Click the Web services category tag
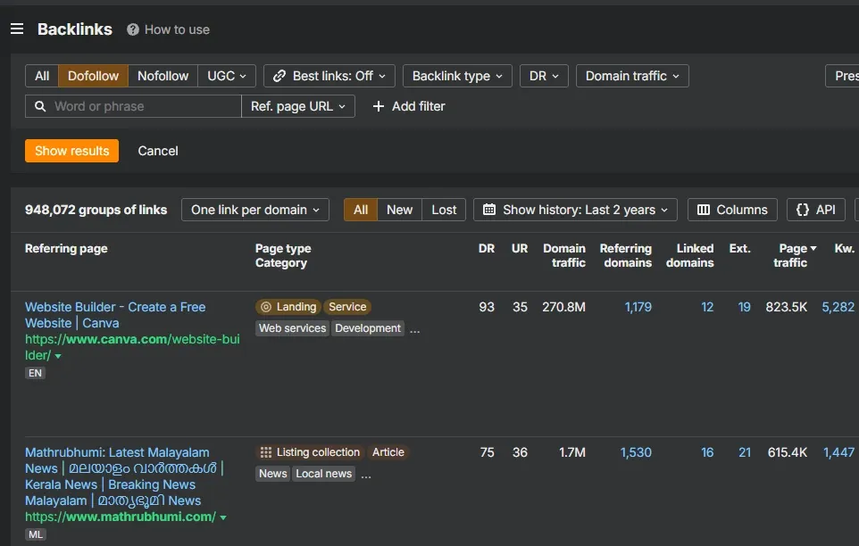The width and height of the screenshot is (859, 546). point(293,328)
